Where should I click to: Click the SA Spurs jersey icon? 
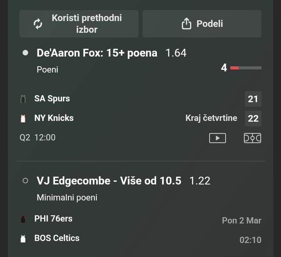pos(23,99)
